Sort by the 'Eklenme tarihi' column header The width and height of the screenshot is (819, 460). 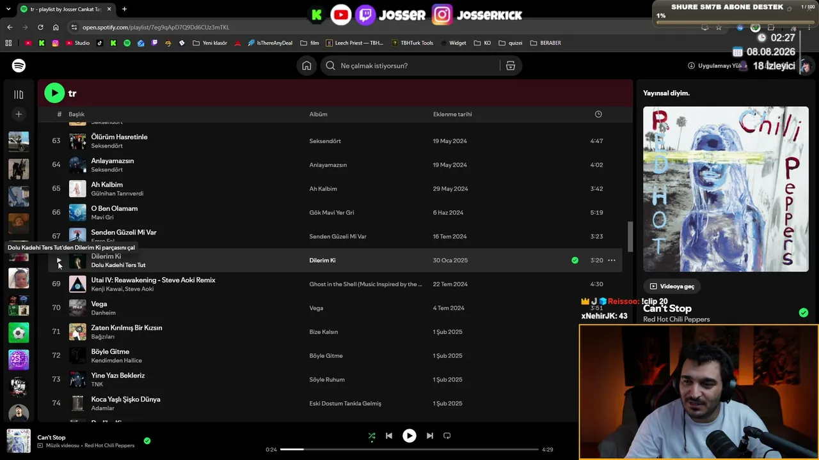[452, 114]
